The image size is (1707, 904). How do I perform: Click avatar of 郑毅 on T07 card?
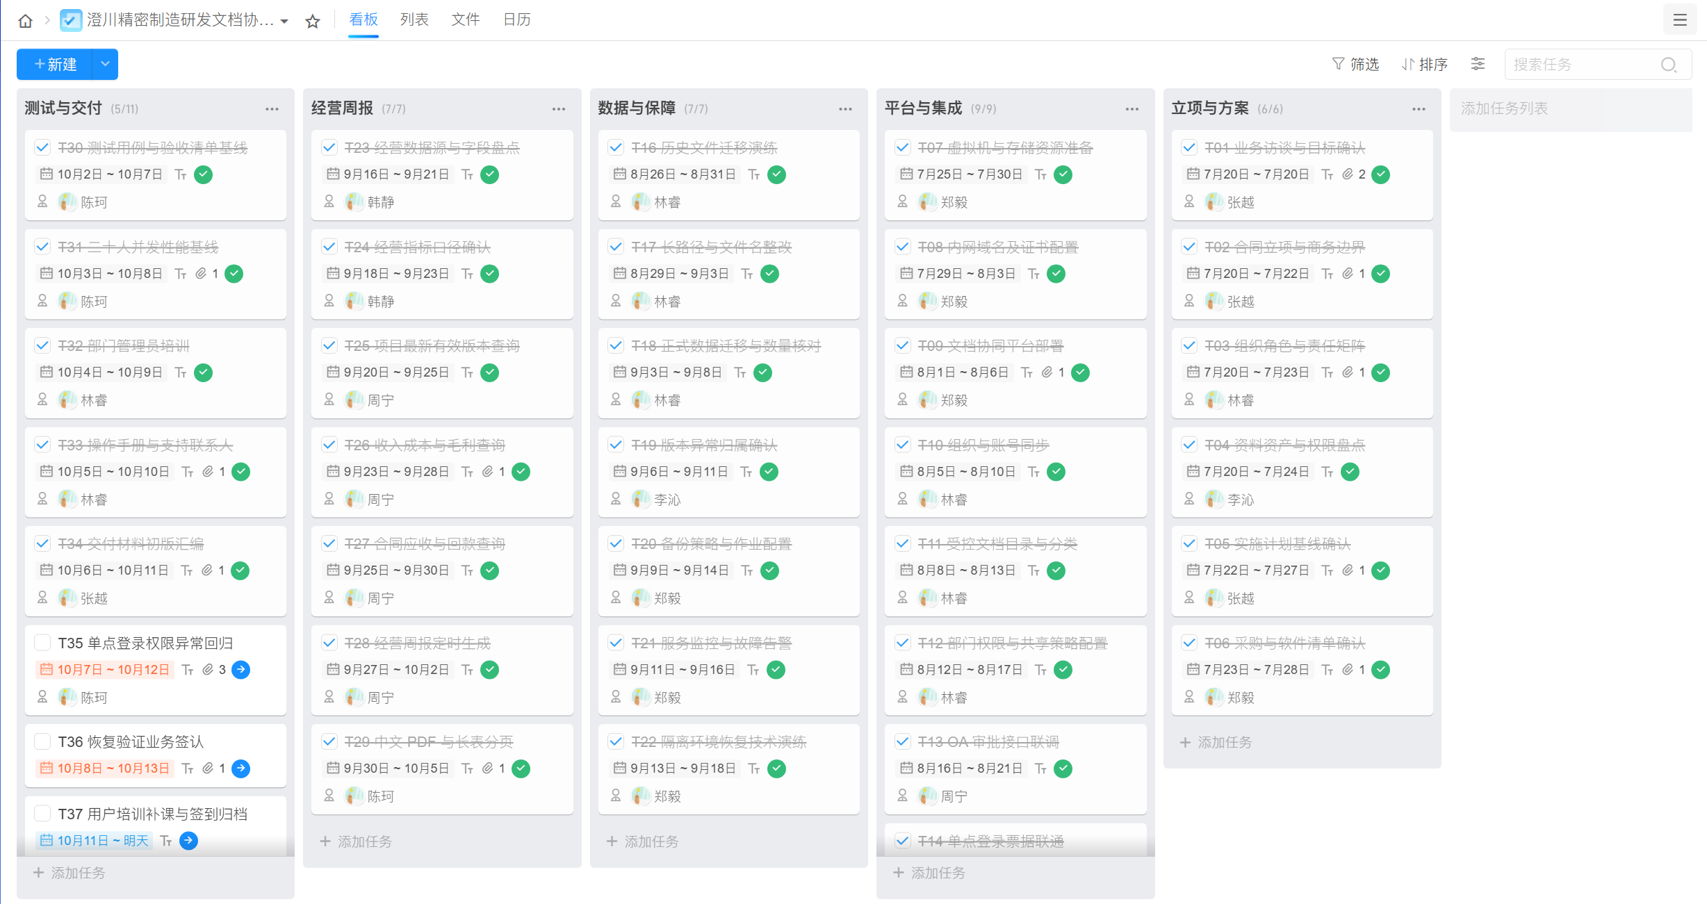pyautogui.click(x=927, y=202)
